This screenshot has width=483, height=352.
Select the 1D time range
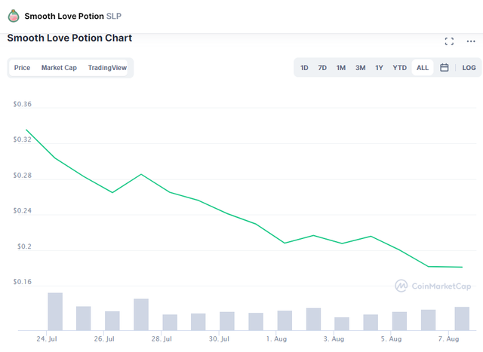pyautogui.click(x=304, y=68)
